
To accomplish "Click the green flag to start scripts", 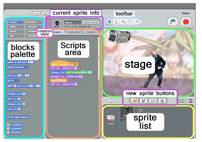I will [x=173, y=22].
